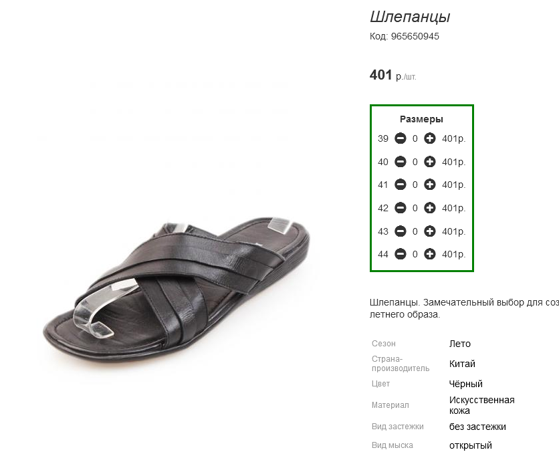The width and height of the screenshot is (559, 458).
Task: Decrease quantity for size 42
Action: 401,208
